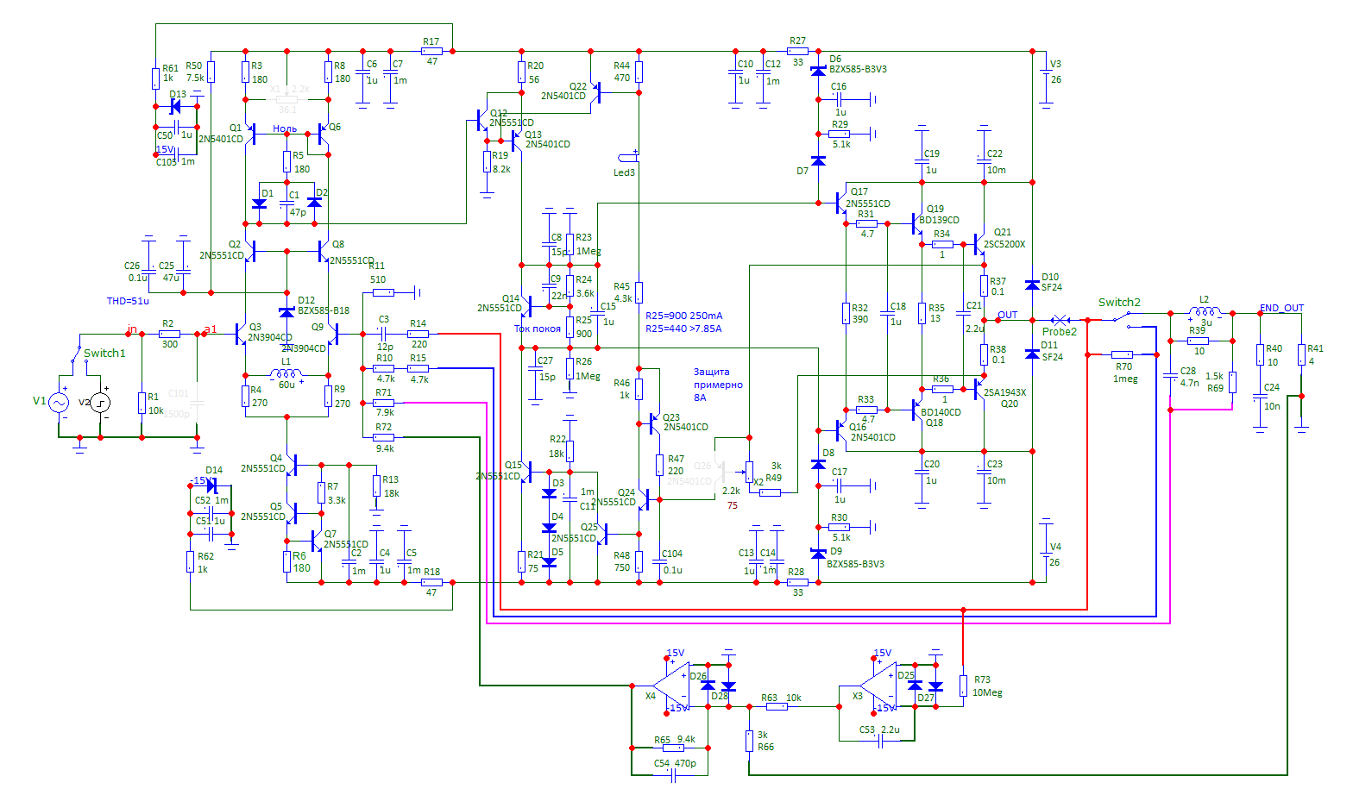Click the END_OUT node label
1353x789 pixels.
(x=1281, y=308)
